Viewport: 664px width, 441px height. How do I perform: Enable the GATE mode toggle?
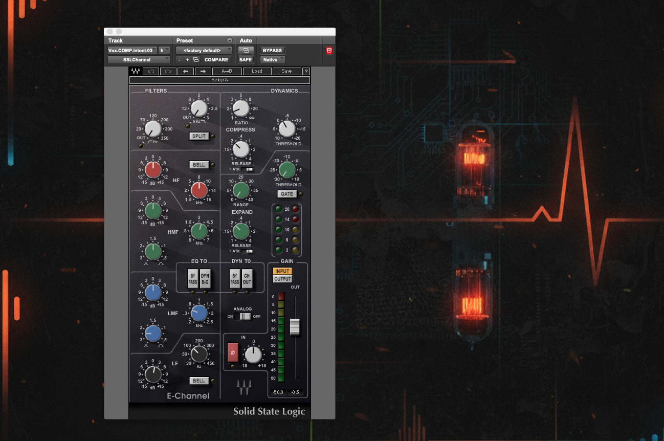(288, 194)
